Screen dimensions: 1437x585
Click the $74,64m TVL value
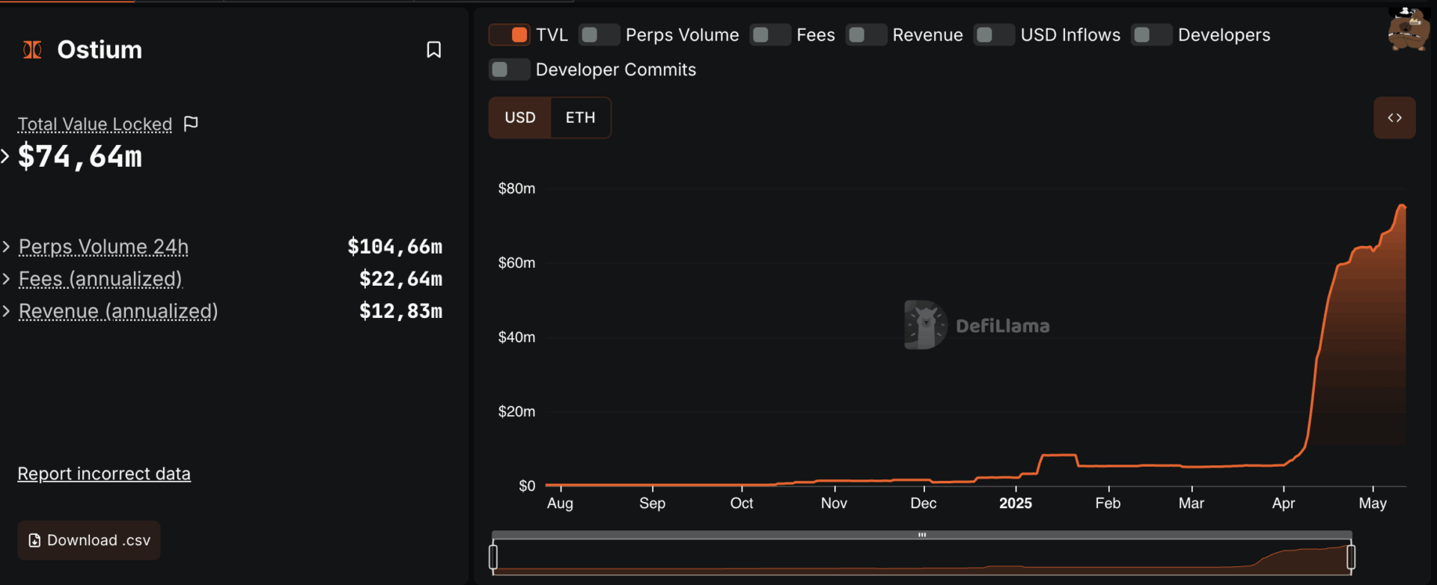pos(80,157)
